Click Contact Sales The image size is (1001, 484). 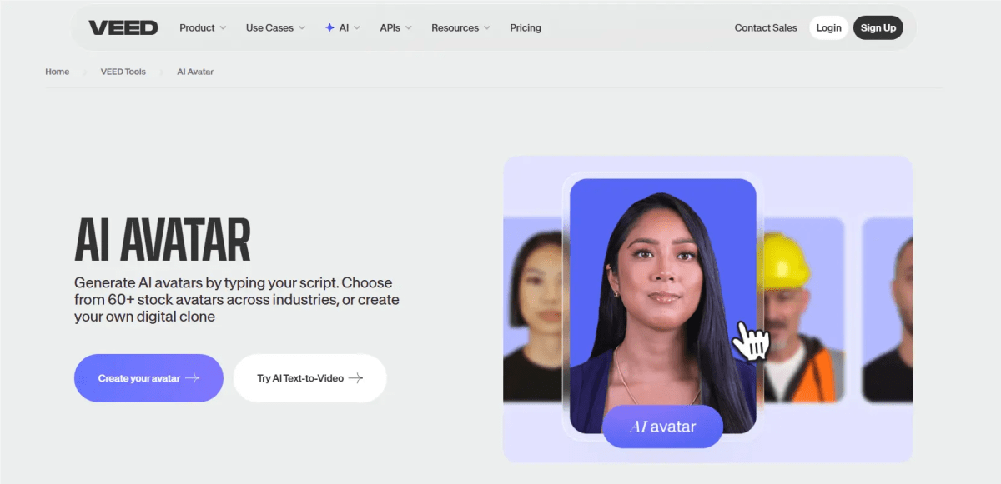click(765, 27)
